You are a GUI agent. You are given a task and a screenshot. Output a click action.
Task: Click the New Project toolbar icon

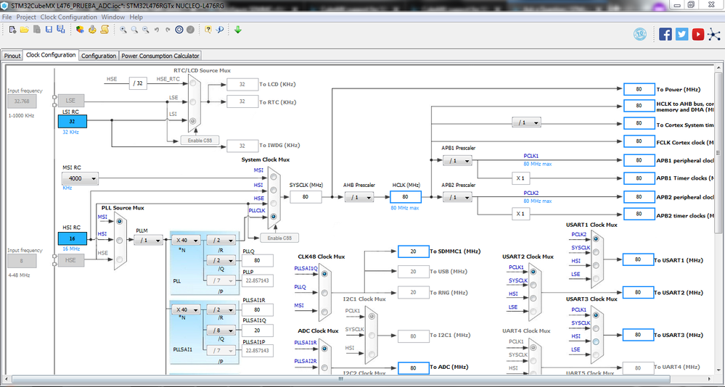click(12, 30)
